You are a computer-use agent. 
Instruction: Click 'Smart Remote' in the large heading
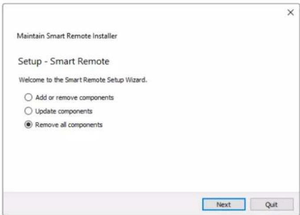(80, 61)
